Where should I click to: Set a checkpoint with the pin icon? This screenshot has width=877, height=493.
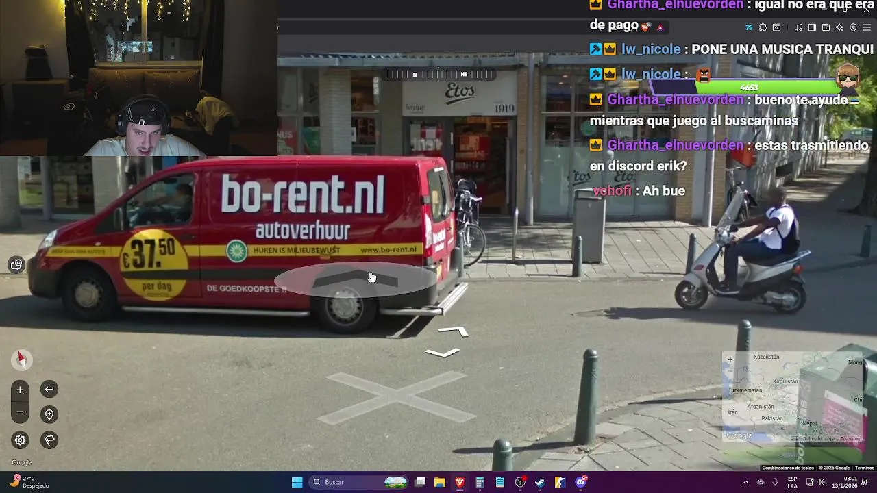click(49, 414)
